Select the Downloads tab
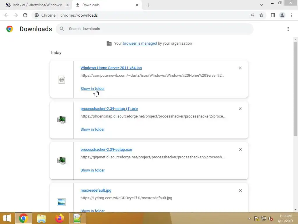The image size is (298, 224). [x=107, y=5]
